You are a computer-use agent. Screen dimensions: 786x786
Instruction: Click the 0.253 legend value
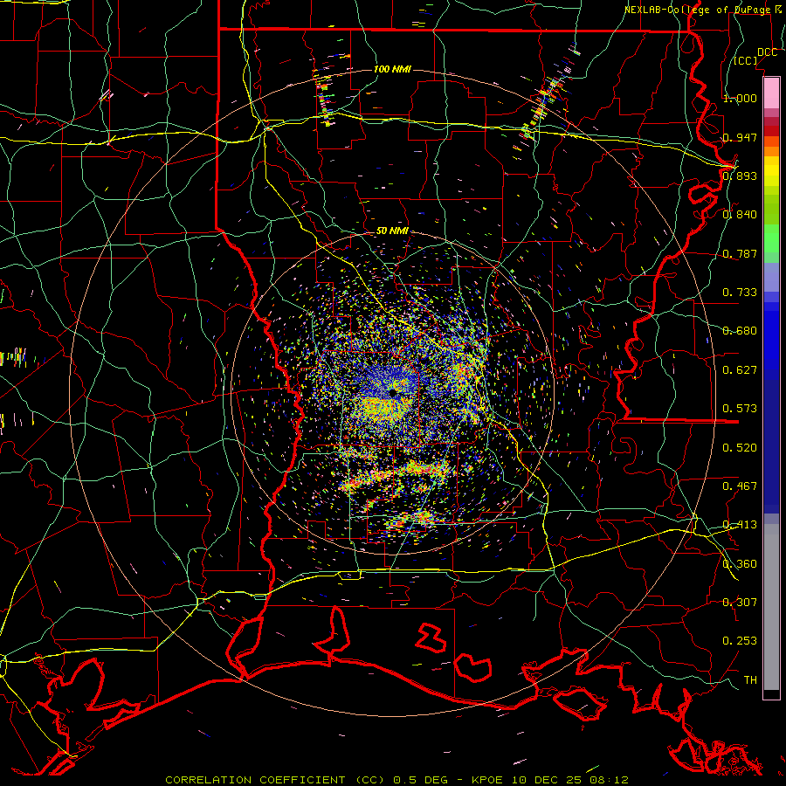click(740, 641)
